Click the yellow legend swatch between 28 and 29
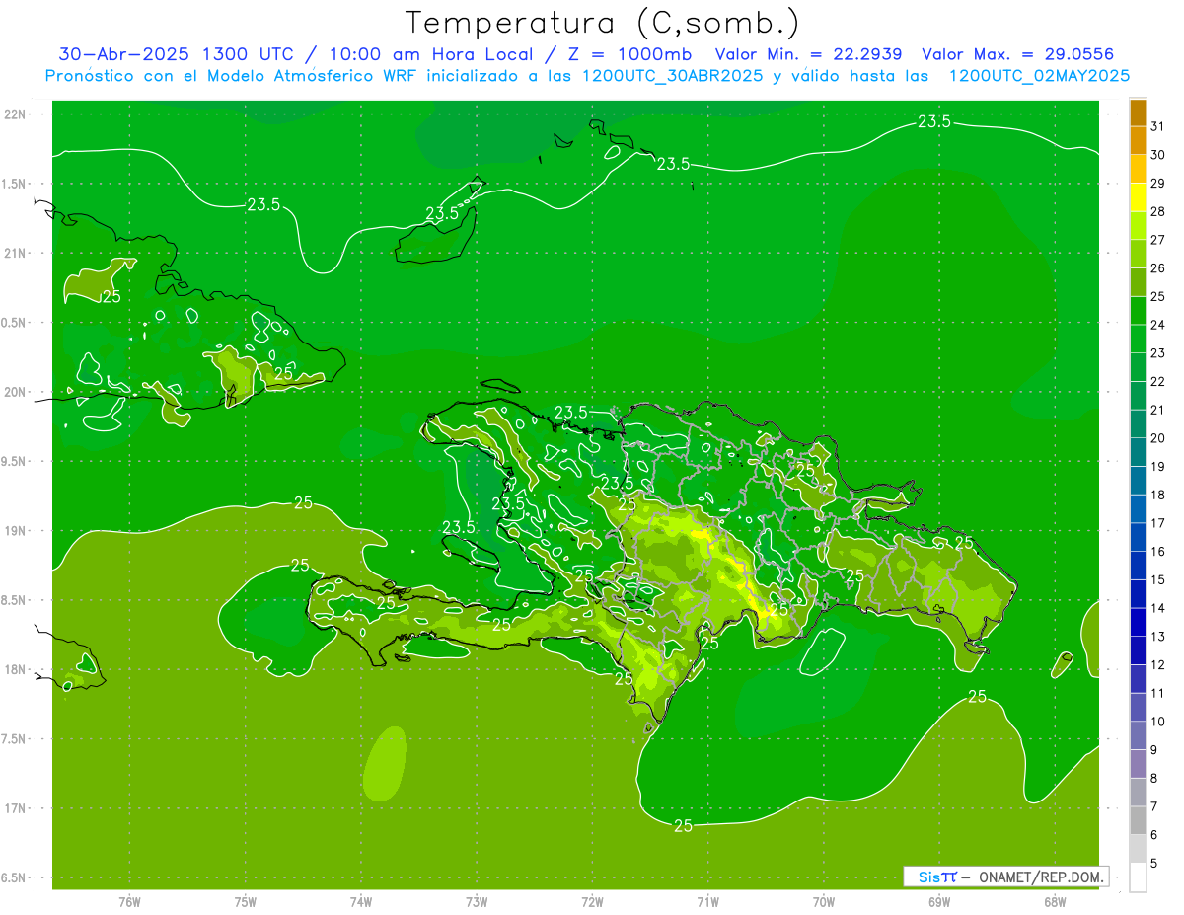This screenshot has height=915, width=1184. pyautogui.click(x=1138, y=197)
